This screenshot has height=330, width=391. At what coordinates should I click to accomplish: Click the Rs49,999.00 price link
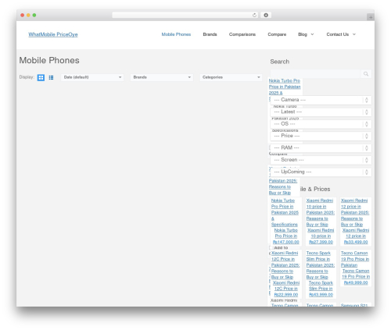coord(356,282)
